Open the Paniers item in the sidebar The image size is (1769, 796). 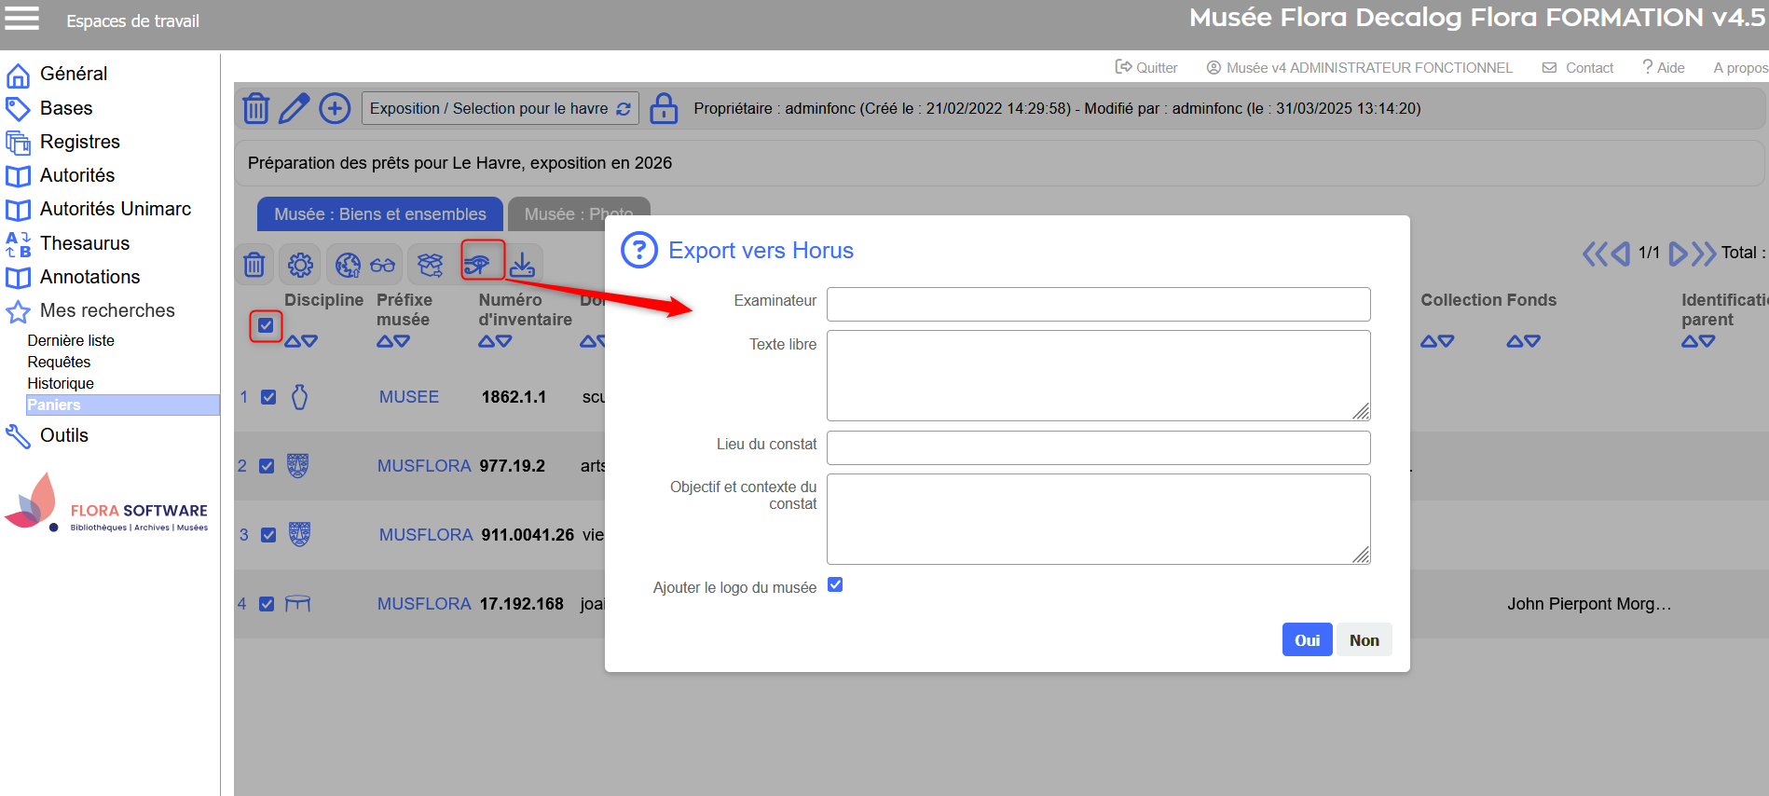coord(54,405)
